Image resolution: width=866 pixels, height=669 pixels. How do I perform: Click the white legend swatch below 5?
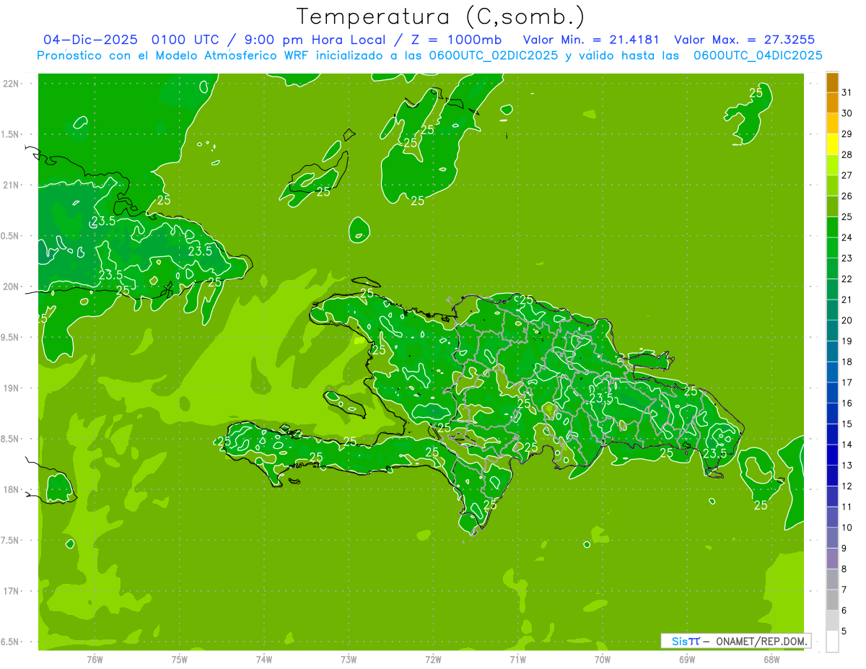coord(832,642)
